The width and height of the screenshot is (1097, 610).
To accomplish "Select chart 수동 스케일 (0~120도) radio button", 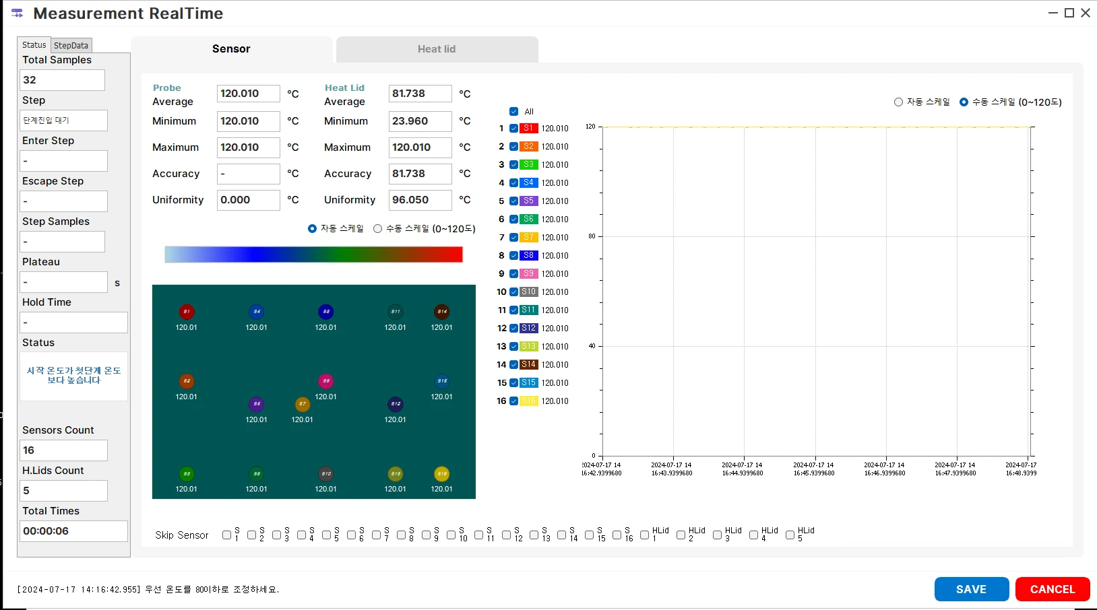I will click(964, 102).
